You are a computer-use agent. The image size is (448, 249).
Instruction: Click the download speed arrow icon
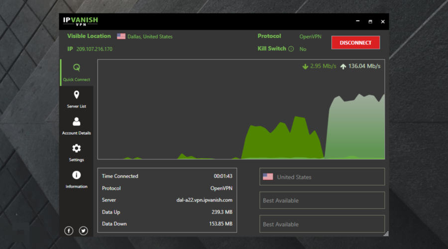pyautogui.click(x=305, y=66)
